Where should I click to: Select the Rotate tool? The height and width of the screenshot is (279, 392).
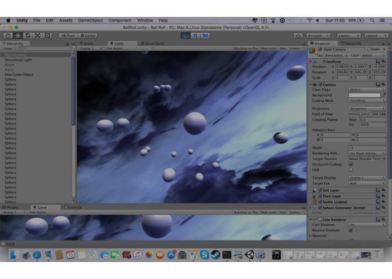[28, 36]
